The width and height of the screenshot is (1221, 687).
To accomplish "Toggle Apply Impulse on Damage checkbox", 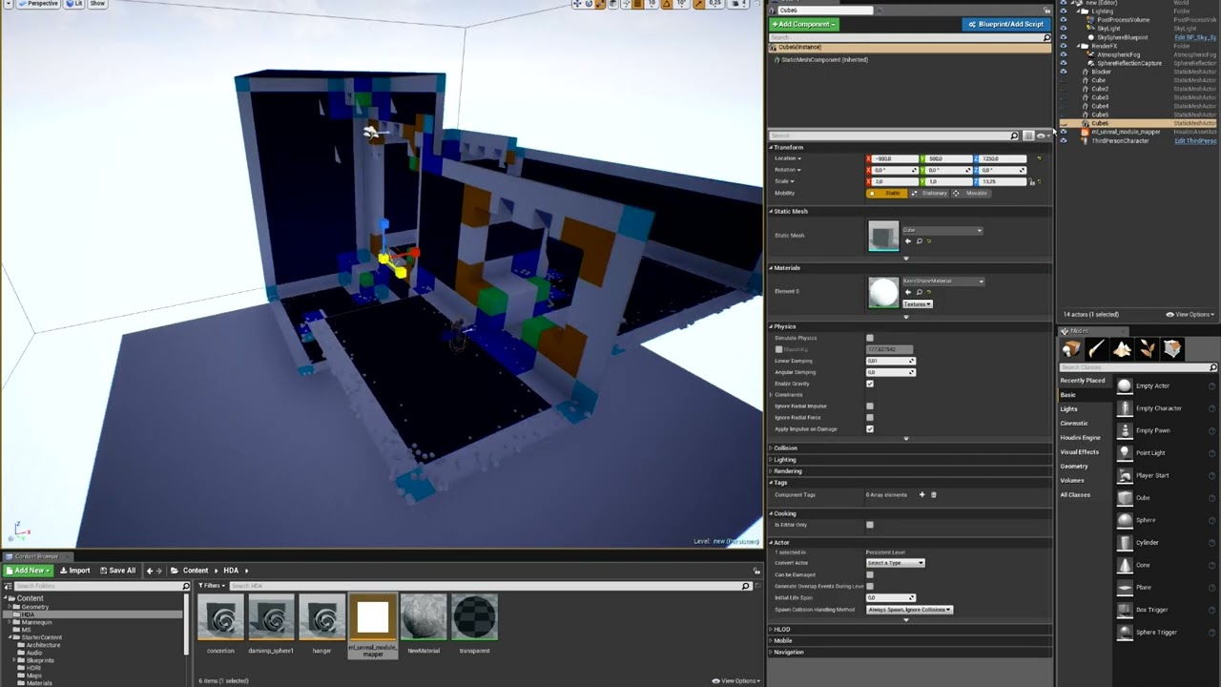I will coord(870,428).
